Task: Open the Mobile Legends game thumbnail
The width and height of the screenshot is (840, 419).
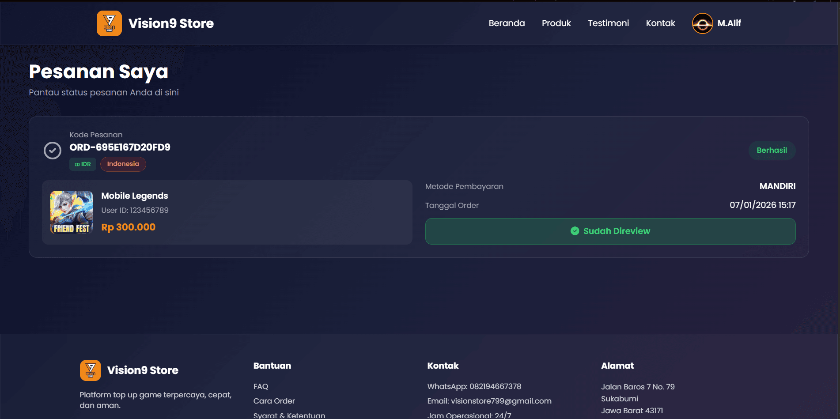Action: (72, 212)
